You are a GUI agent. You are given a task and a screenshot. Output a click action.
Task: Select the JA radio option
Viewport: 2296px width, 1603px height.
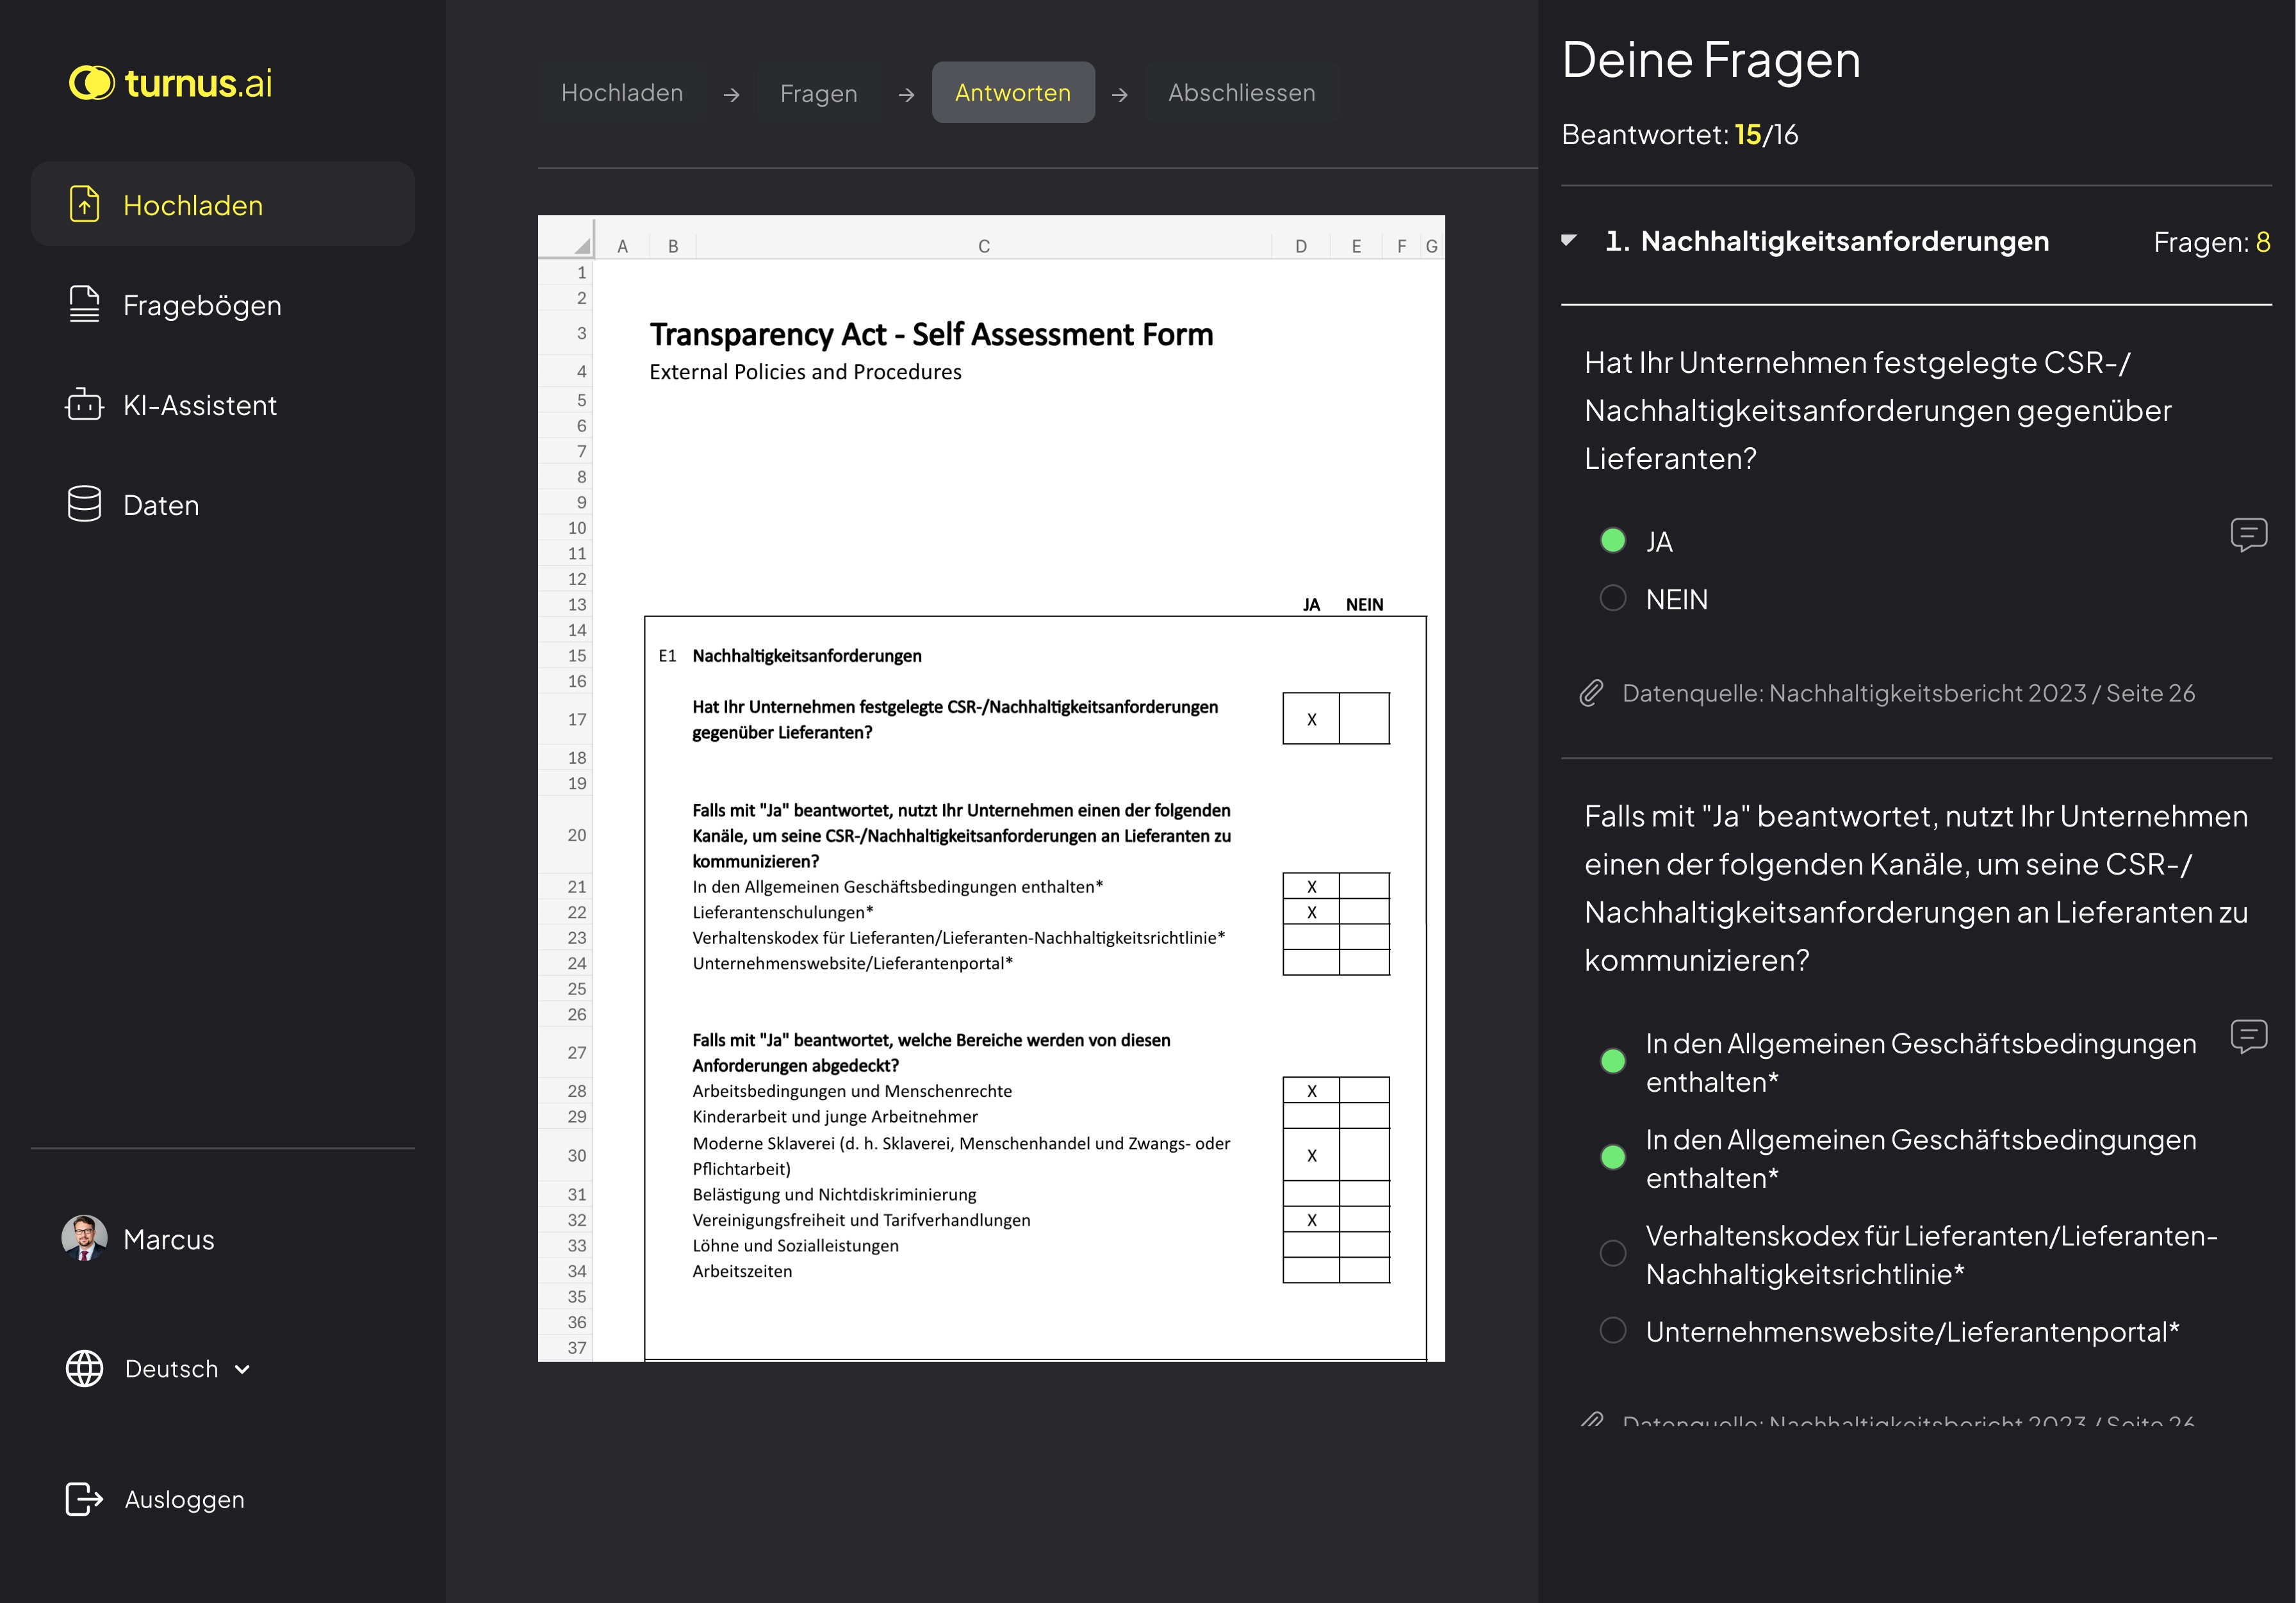pyautogui.click(x=1613, y=541)
